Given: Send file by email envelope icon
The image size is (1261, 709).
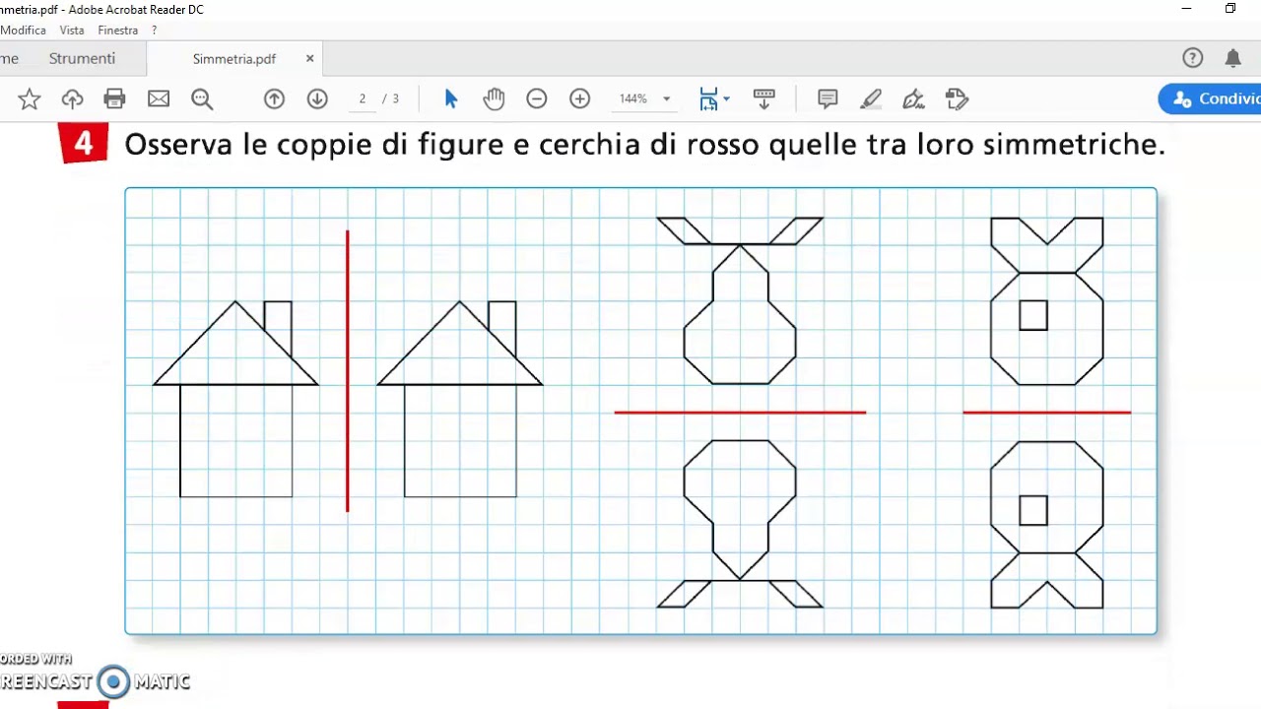Looking at the screenshot, I should (159, 98).
